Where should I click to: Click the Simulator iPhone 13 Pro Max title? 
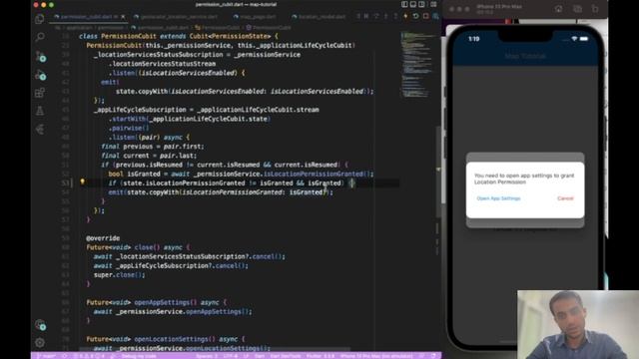pos(499,7)
